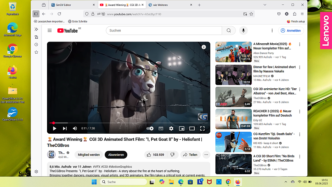Click Lesezeichen importieren bookmark
The width and height of the screenshot is (332, 187).
click(49, 21)
